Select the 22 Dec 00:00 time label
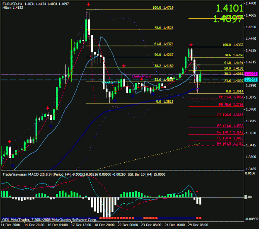Image resolution: width=259 pixels, height=229 pixels. click(x=128, y=225)
